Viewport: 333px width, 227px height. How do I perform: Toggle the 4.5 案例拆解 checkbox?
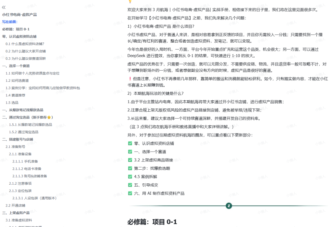click(130, 177)
